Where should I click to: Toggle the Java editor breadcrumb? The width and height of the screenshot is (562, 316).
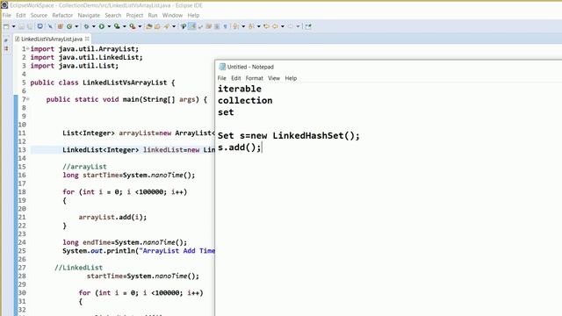coord(184,26)
